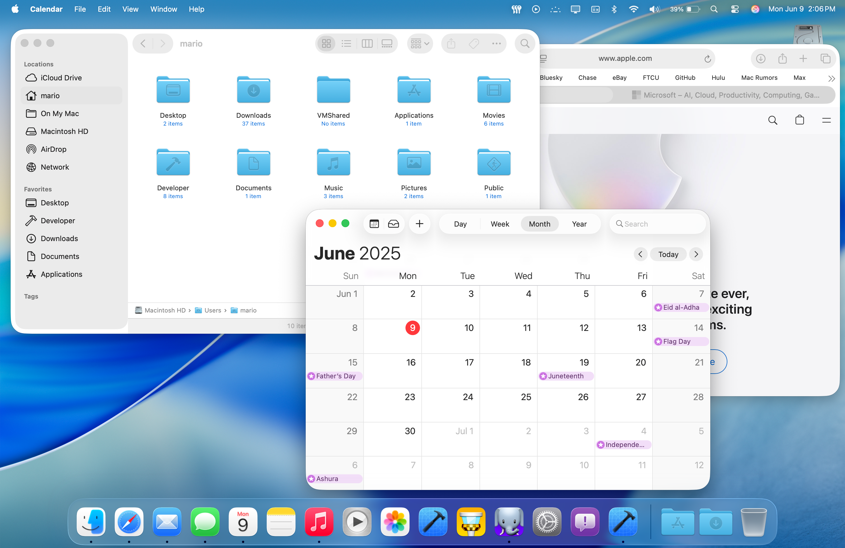Select iCloud Drive in Finder sidebar

71,78
